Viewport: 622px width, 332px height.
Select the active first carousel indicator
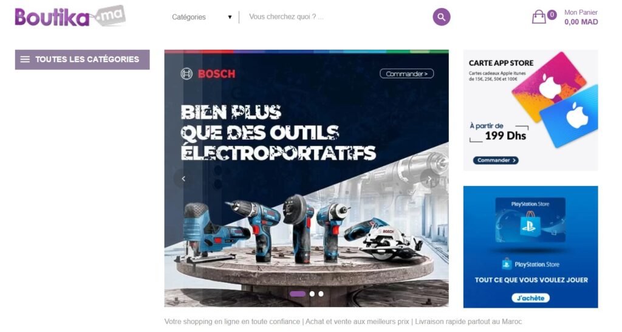(x=298, y=294)
